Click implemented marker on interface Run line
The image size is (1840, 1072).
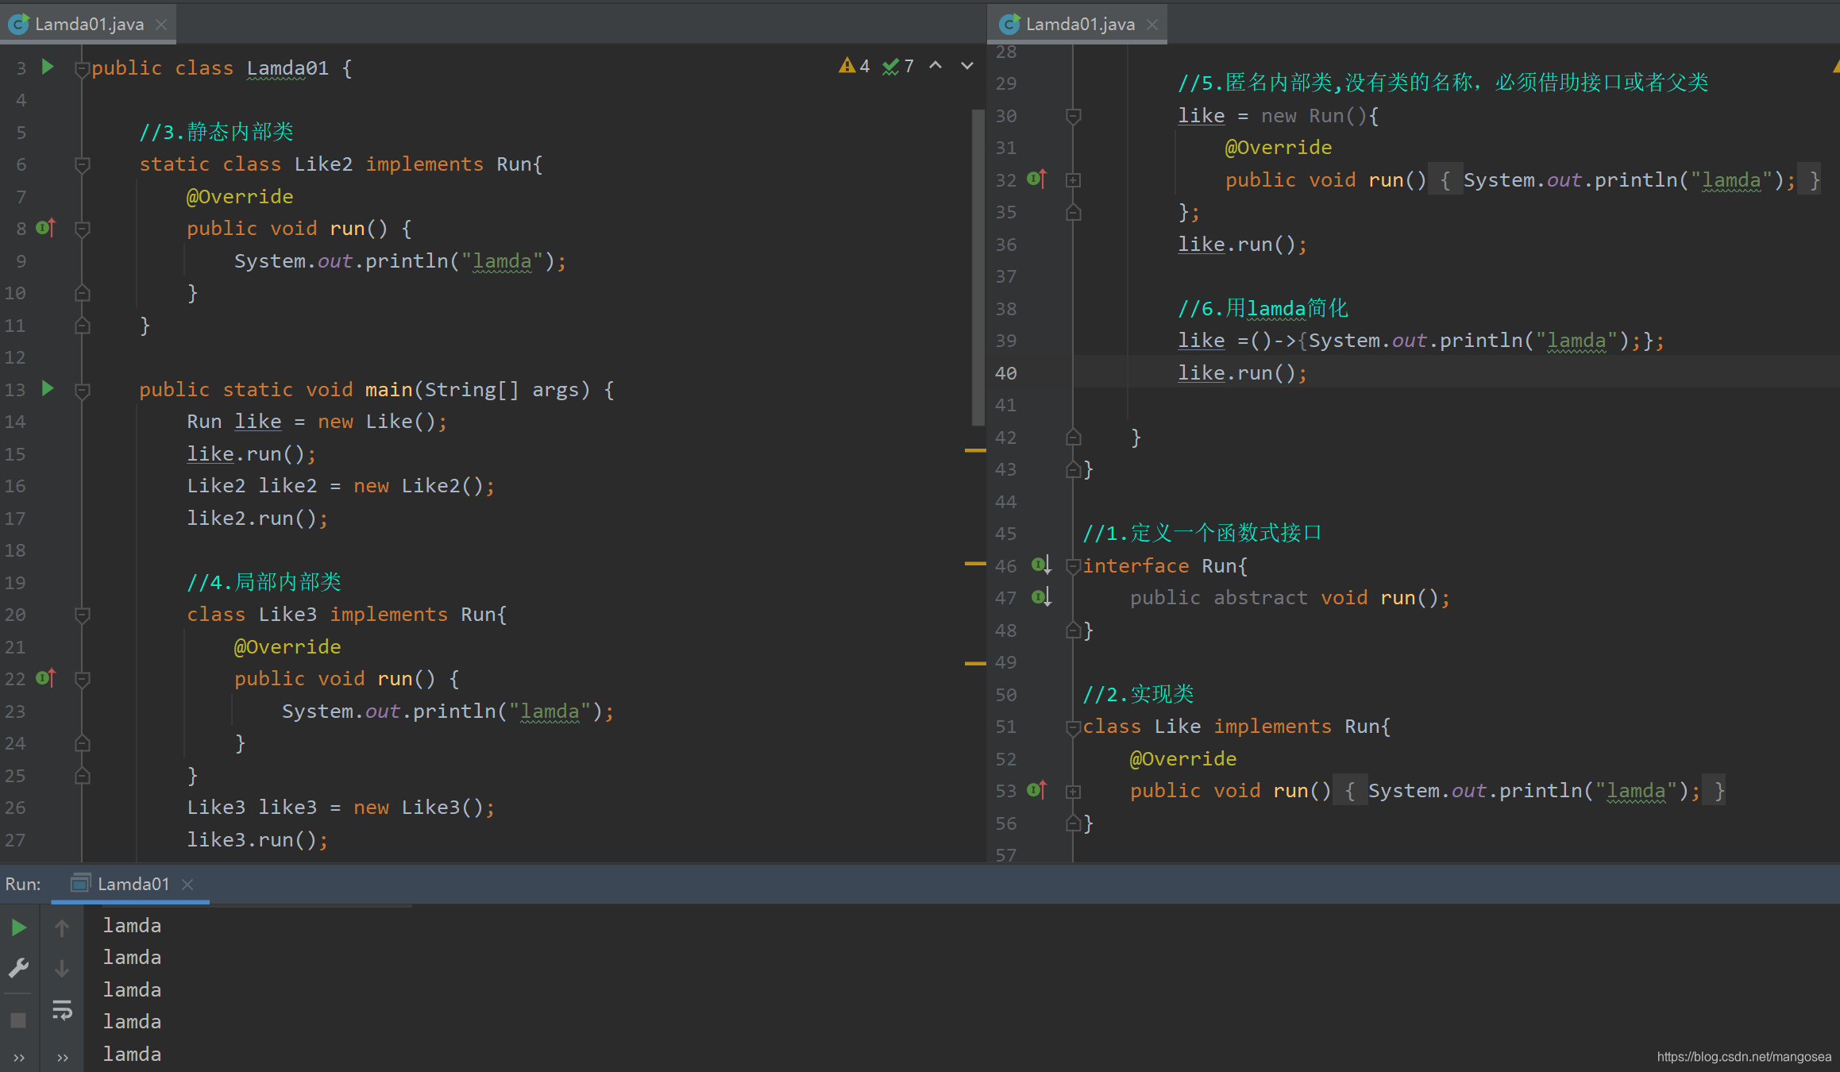click(x=1040, y=565)
